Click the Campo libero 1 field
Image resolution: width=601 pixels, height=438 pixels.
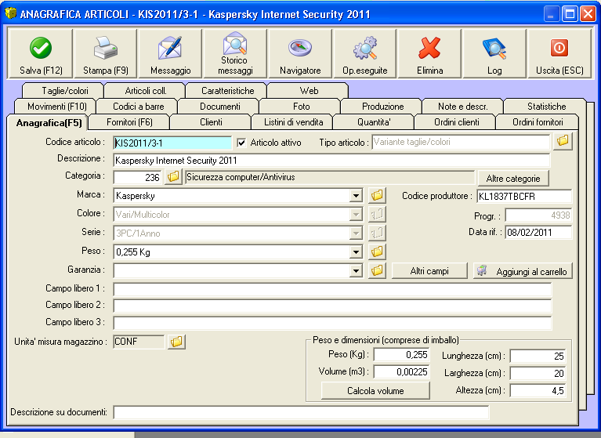332,289
